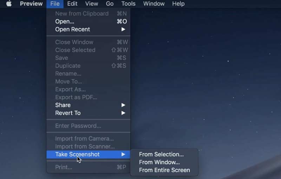Open the Apple menu icon
Image resolution: width=281 pixels, height=179 pixels.
pyautogui.click(x=9, y=4)
